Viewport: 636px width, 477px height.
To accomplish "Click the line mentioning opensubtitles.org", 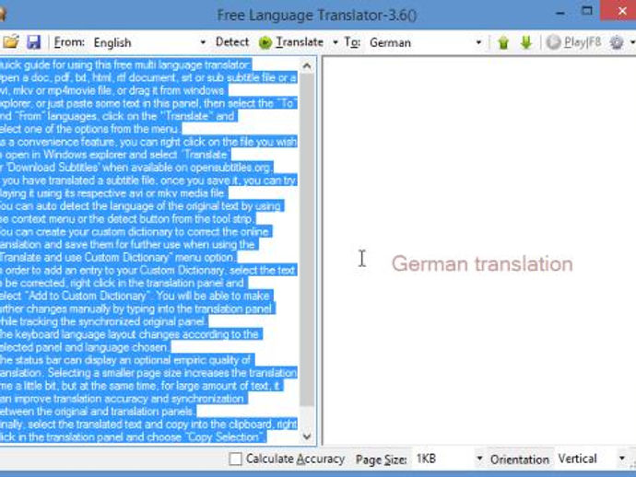I will pos(136,168).
